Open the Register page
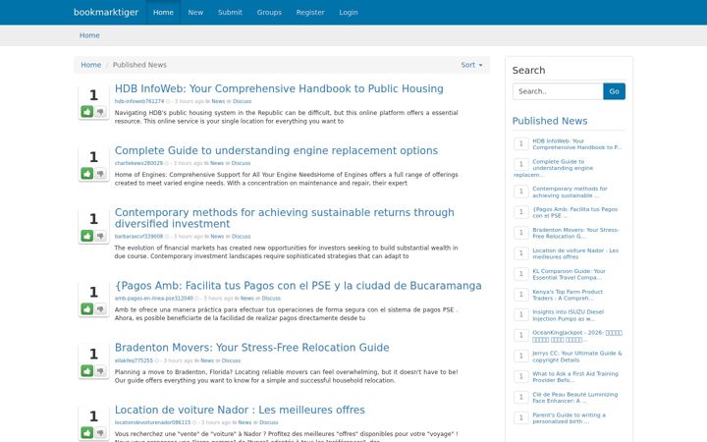 tap(310, 12)
